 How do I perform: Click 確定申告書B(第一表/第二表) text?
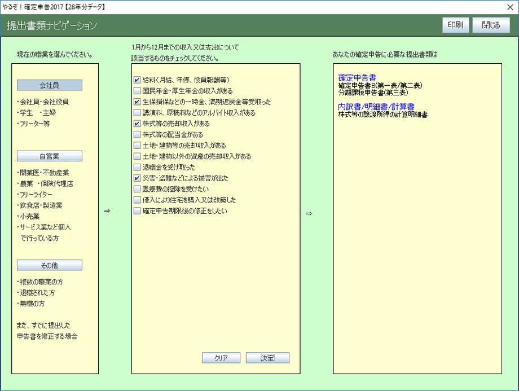pyautogui.click(x=380, y=85)
